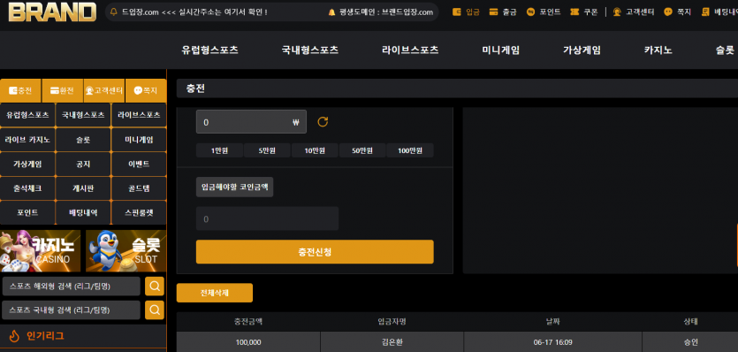Open the 슬롯 SLOT banner
The image size is (738, 352).
126,250
